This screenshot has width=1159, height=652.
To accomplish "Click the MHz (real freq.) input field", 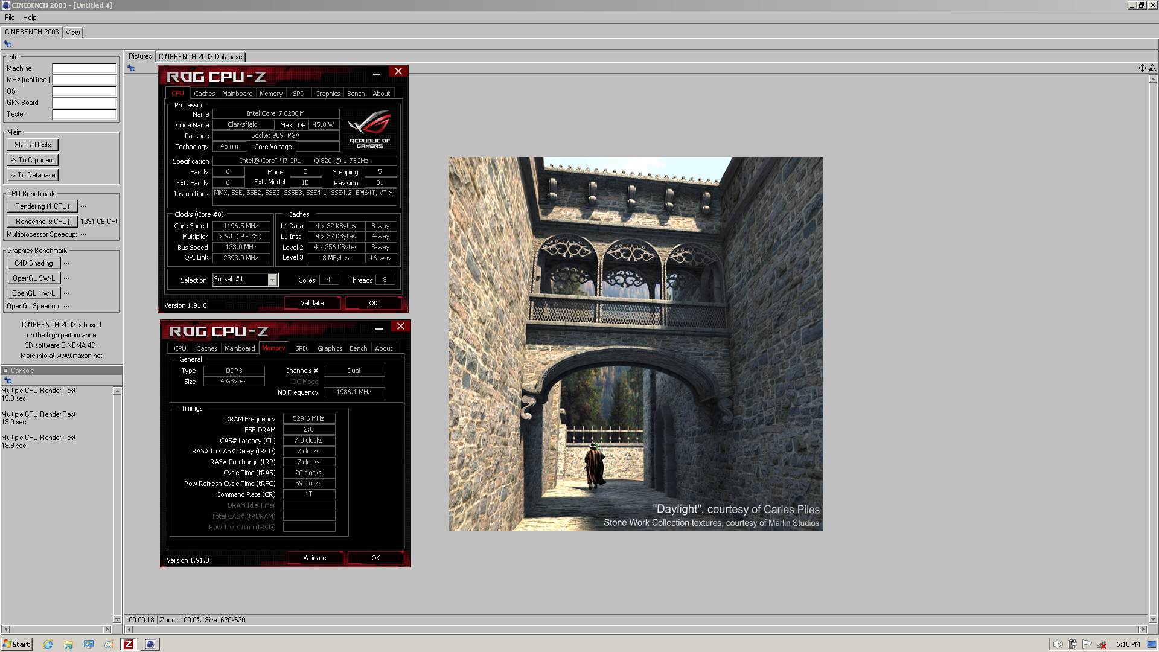I will pos(84,80).
